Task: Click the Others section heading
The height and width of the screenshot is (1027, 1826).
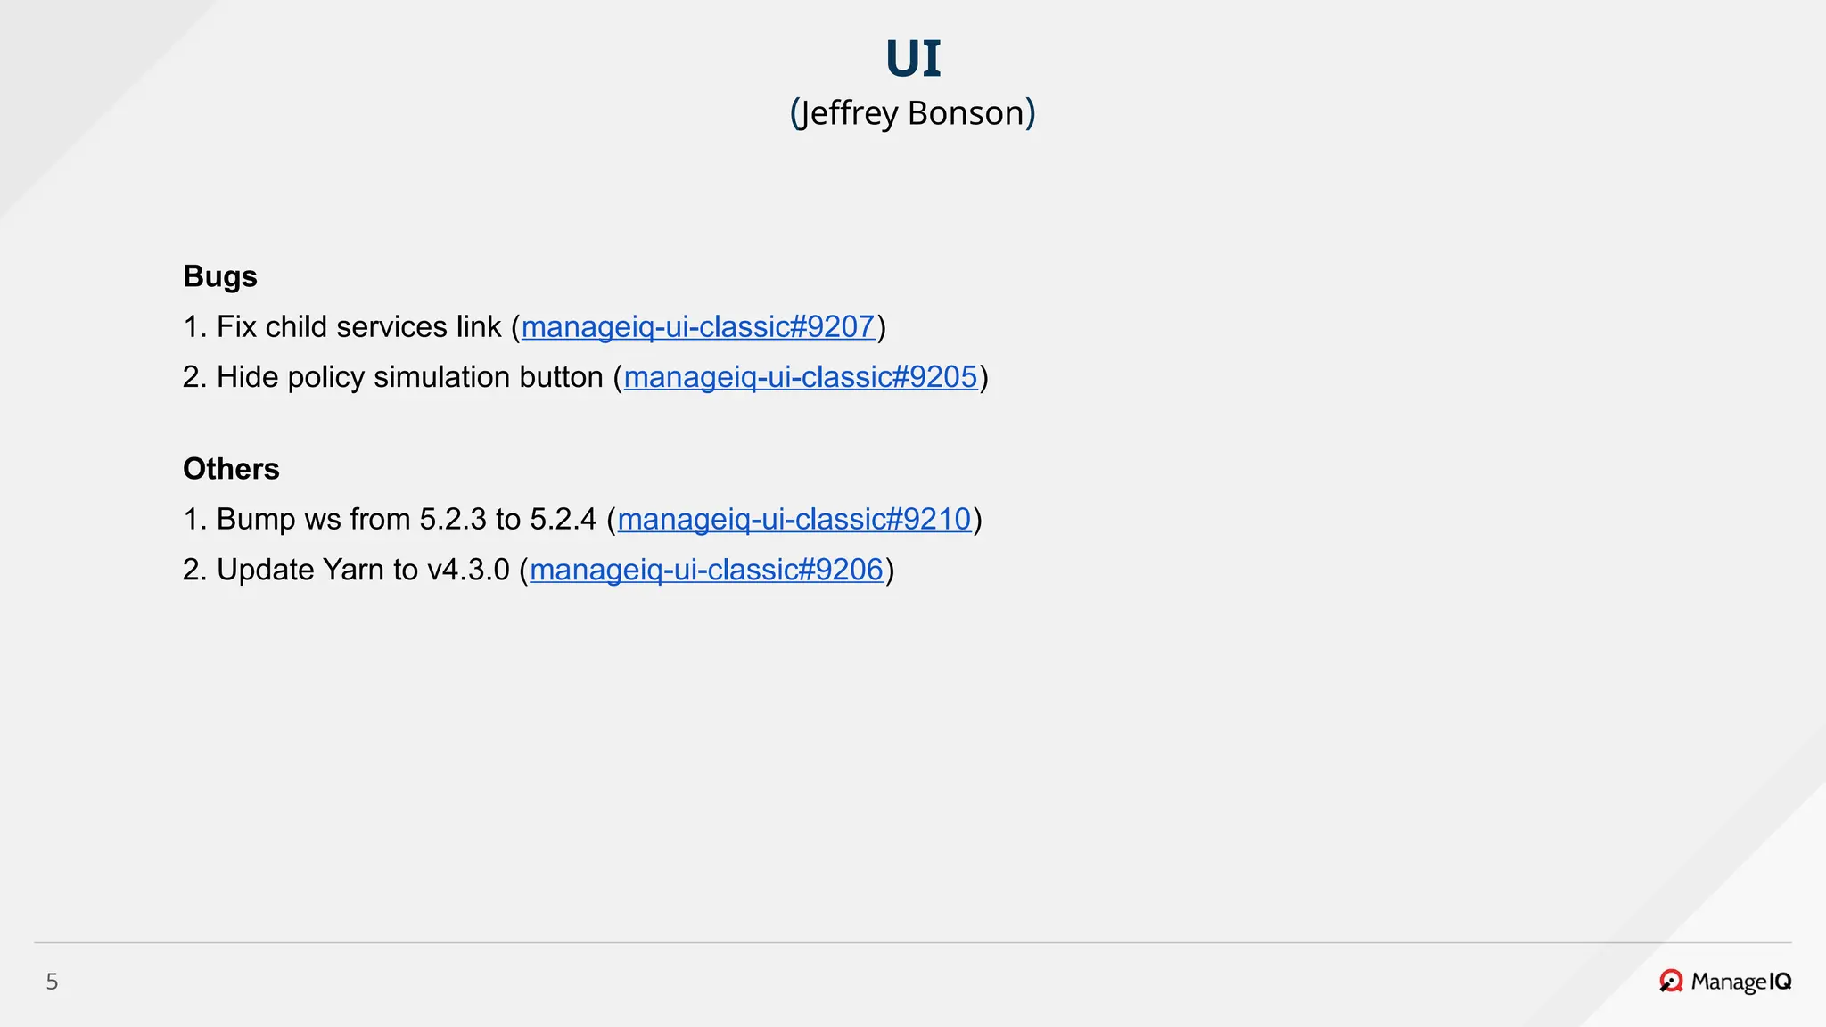Action: pyautogui.click(x=231, y=469)
